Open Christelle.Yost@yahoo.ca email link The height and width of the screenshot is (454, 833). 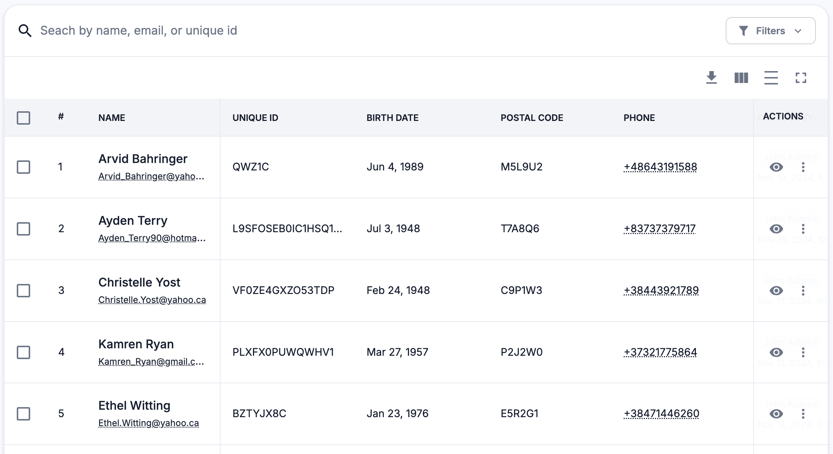(152, 300)
